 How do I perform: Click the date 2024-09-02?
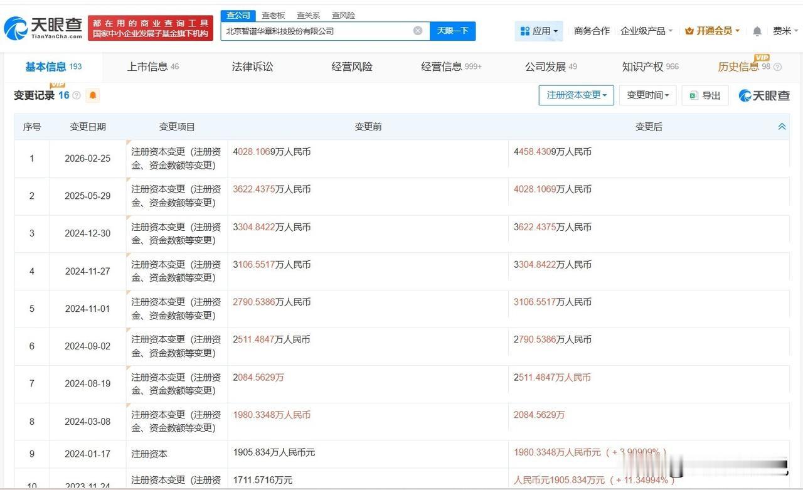pyautogui.click(x=88, y=346)
